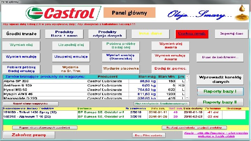
Task: Open Produkty edycja danych
Action: [107, 34]
